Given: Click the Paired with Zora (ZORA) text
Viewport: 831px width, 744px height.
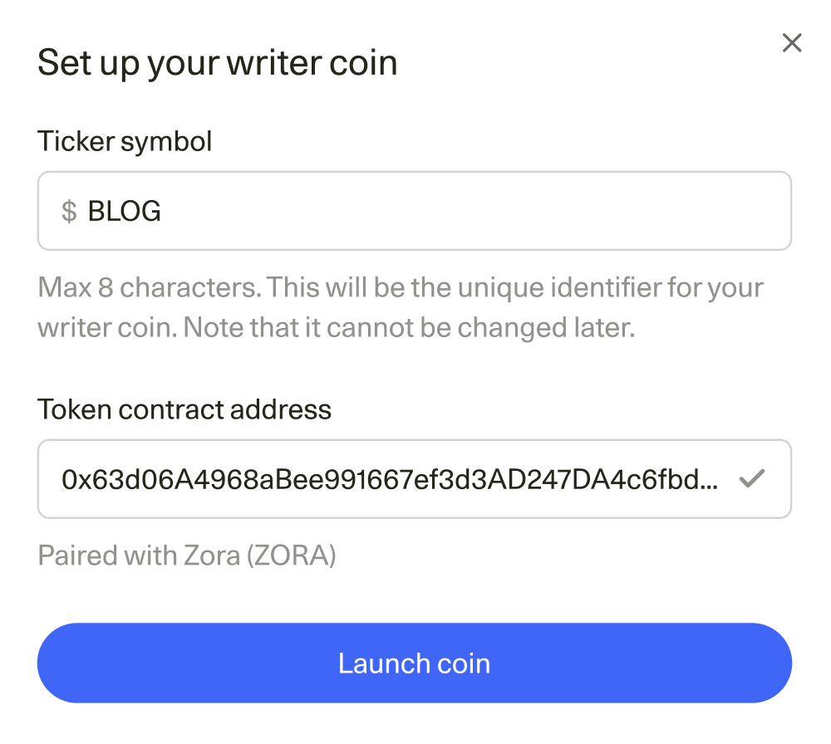Looking at the screenshot, I should [x=186, y=555].
